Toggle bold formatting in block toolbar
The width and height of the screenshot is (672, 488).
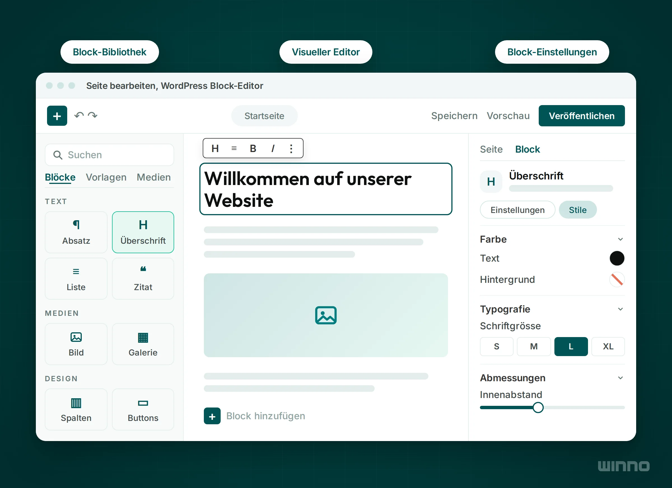(253, 148)
